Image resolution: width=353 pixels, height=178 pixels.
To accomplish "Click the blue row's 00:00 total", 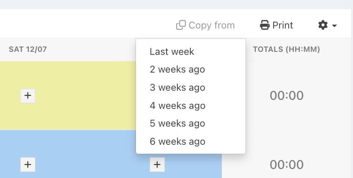I will click(x=287, y=165).
